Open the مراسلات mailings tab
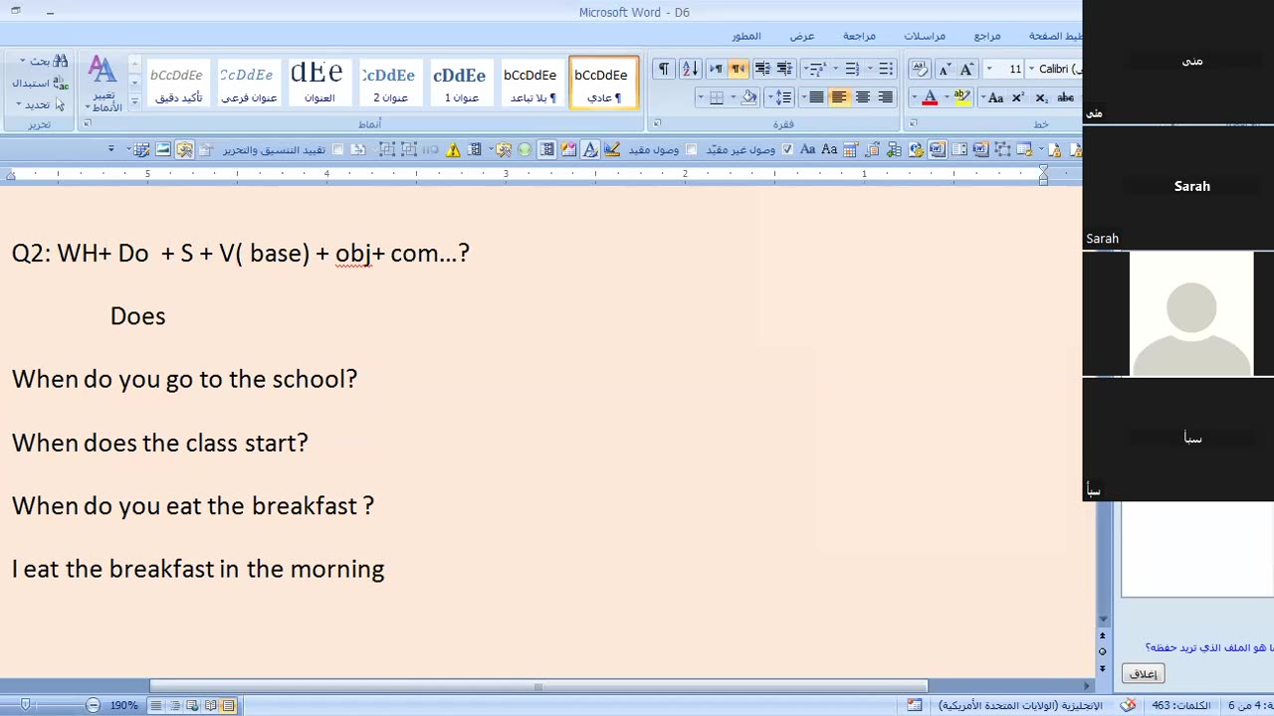Viewport: 1274px width, 716px height. (925, 36)
